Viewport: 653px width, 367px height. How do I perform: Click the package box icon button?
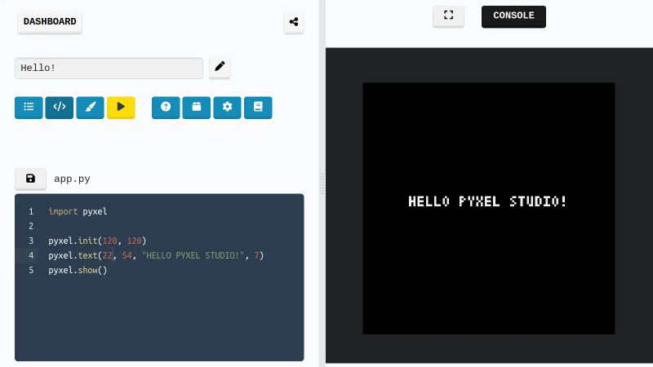[x=197, y=108]
